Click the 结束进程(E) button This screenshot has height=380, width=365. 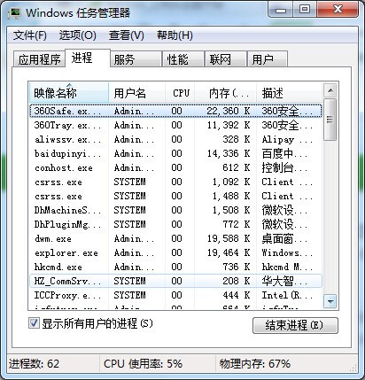point(295,325)
